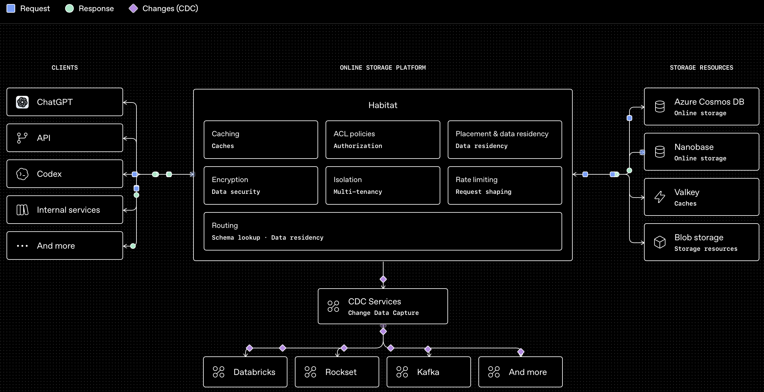Click the "Online storage" text under Azure Cosmos DB
The height and width of the screenshot is (392, 764).
pyautogui.click(x=700, y=113)
